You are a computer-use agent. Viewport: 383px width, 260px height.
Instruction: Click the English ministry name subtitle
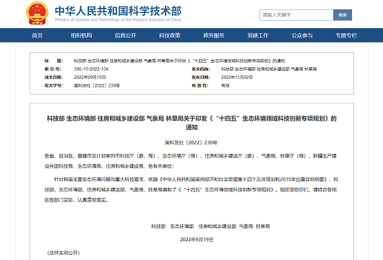pyautogui.click(x=118, y=19)
